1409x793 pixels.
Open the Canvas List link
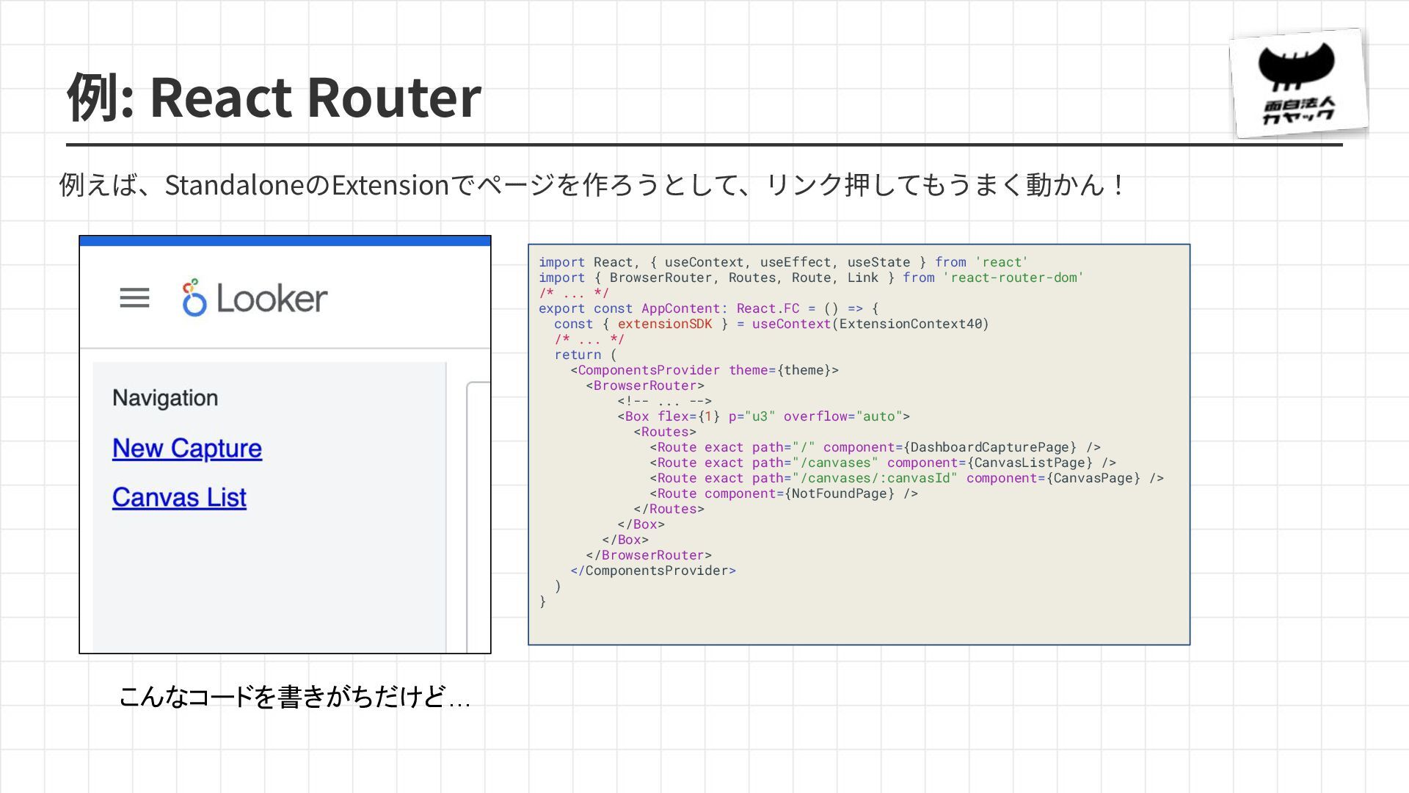(x=179, y=497)
